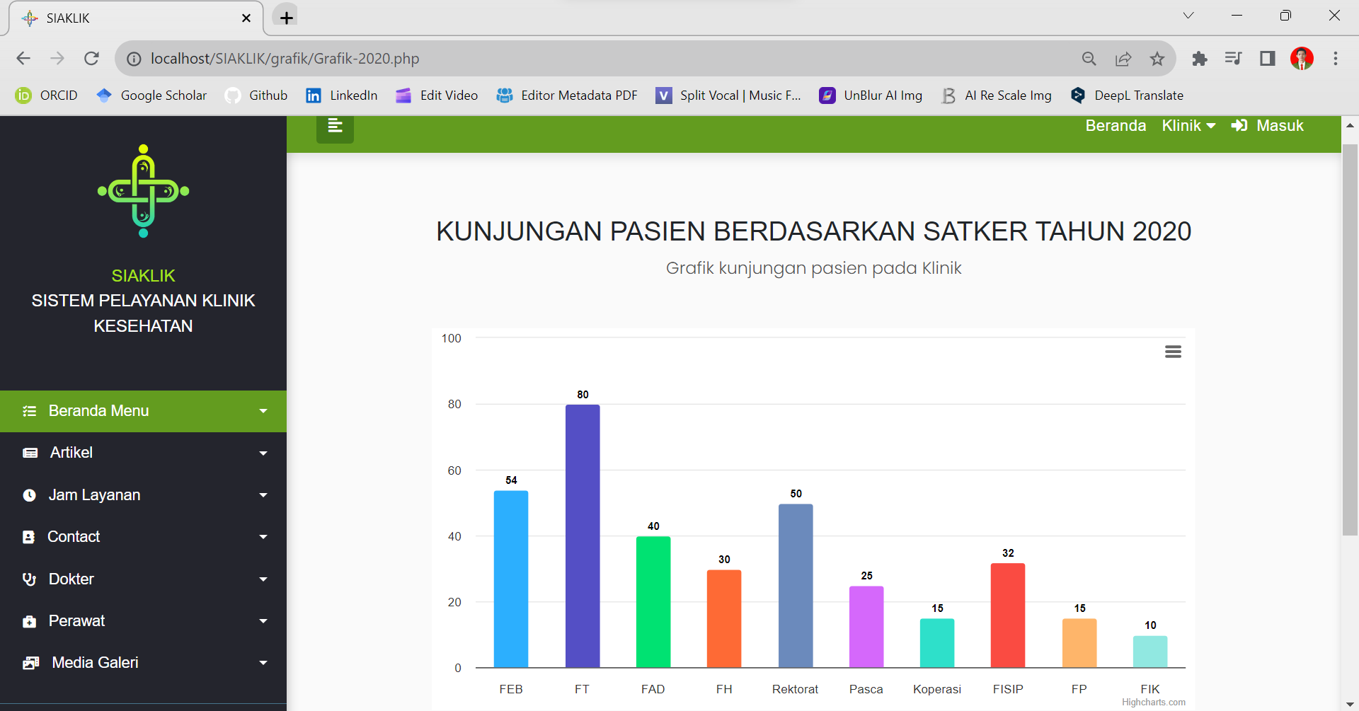The height and width of the screenshot is (711, 1359).
Task: Select the Beranda Menu sidebar item
Action: [x=143, y=411]
